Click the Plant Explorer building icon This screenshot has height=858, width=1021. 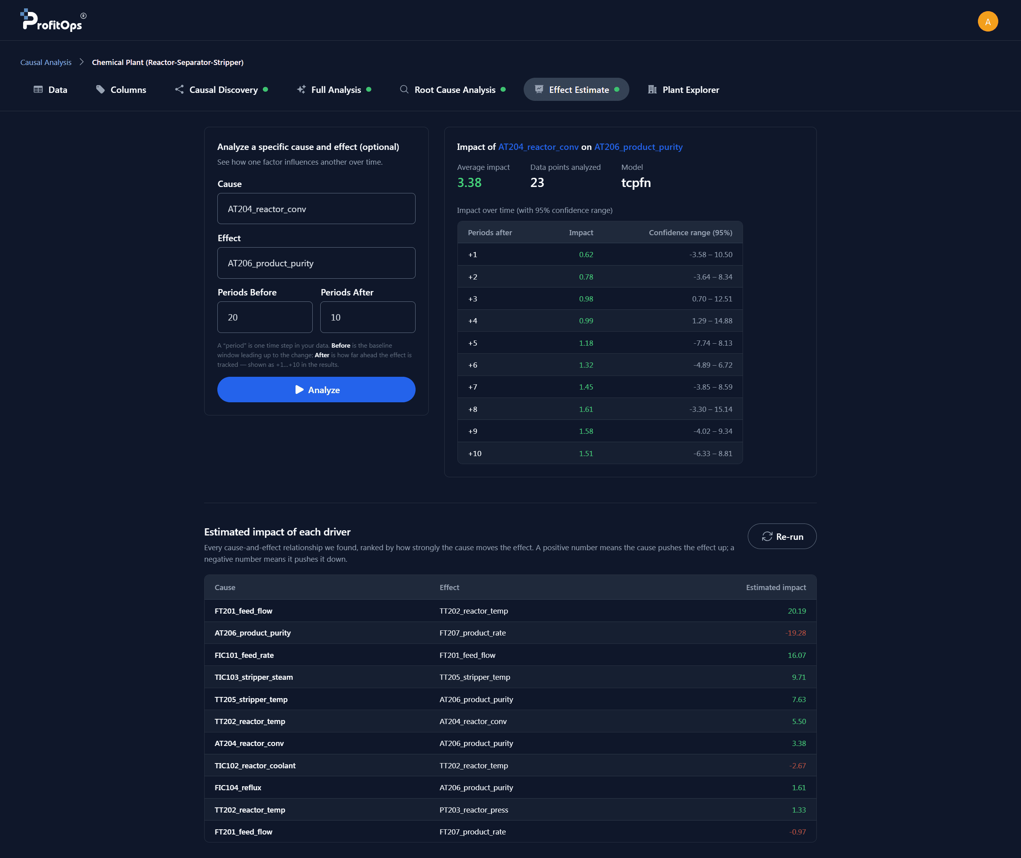pos(652,89)
